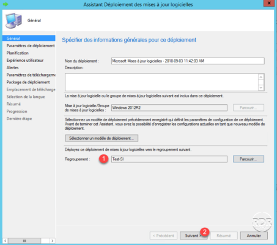Go to the Planification step

point(18,53)
